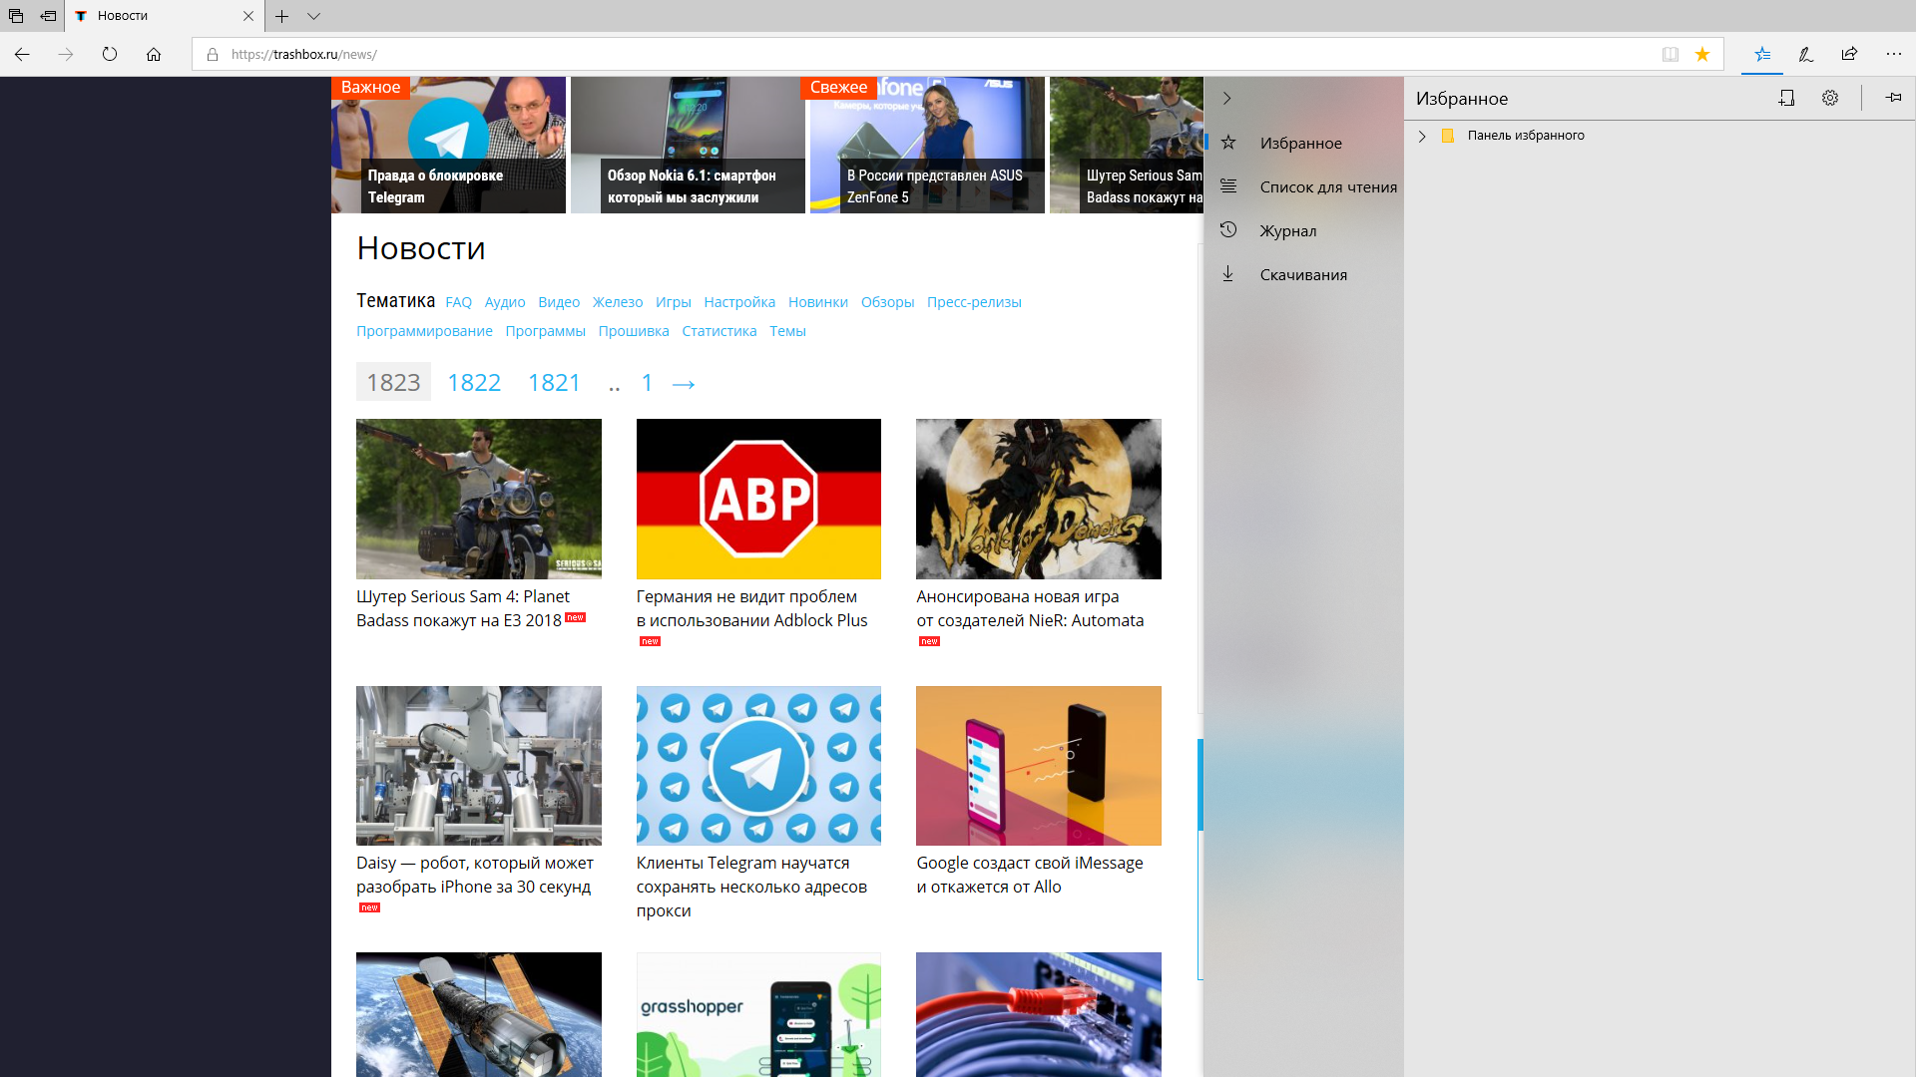1916x1077 pixels.
Task: Open Германия не видит проблем headline
Action: (751, 608)
